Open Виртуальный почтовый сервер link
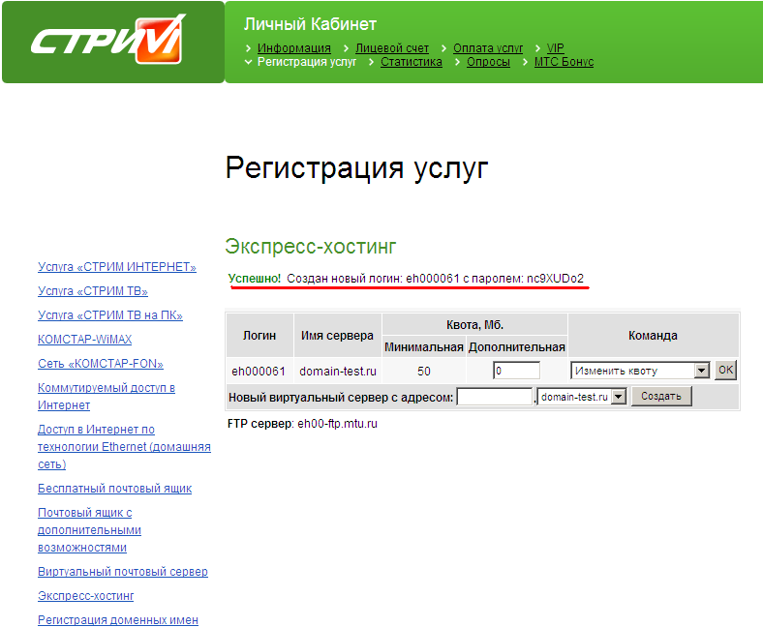This screenshot has height=627, width=763. [x=123, y=572]
